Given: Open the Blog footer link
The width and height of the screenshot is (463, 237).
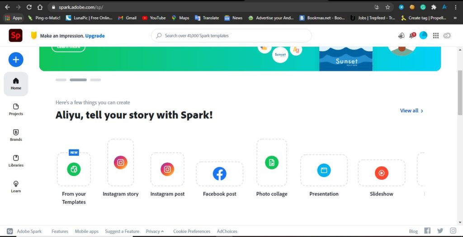Looking at the screenshot, I should point(413,232).
